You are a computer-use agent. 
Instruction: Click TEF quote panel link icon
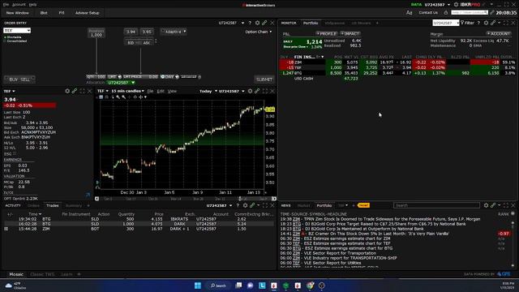coord(75,91)
